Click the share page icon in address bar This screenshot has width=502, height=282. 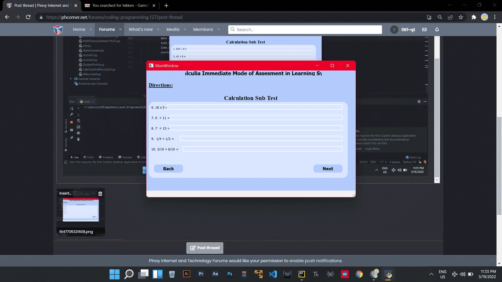(x=450, y=17)
